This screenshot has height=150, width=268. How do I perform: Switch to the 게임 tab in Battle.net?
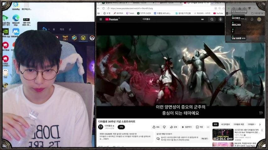(x=62, y=29)
